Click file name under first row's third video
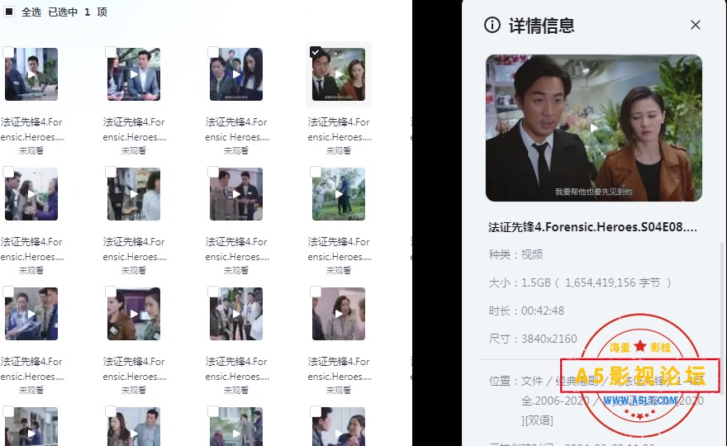 (237, 130)
